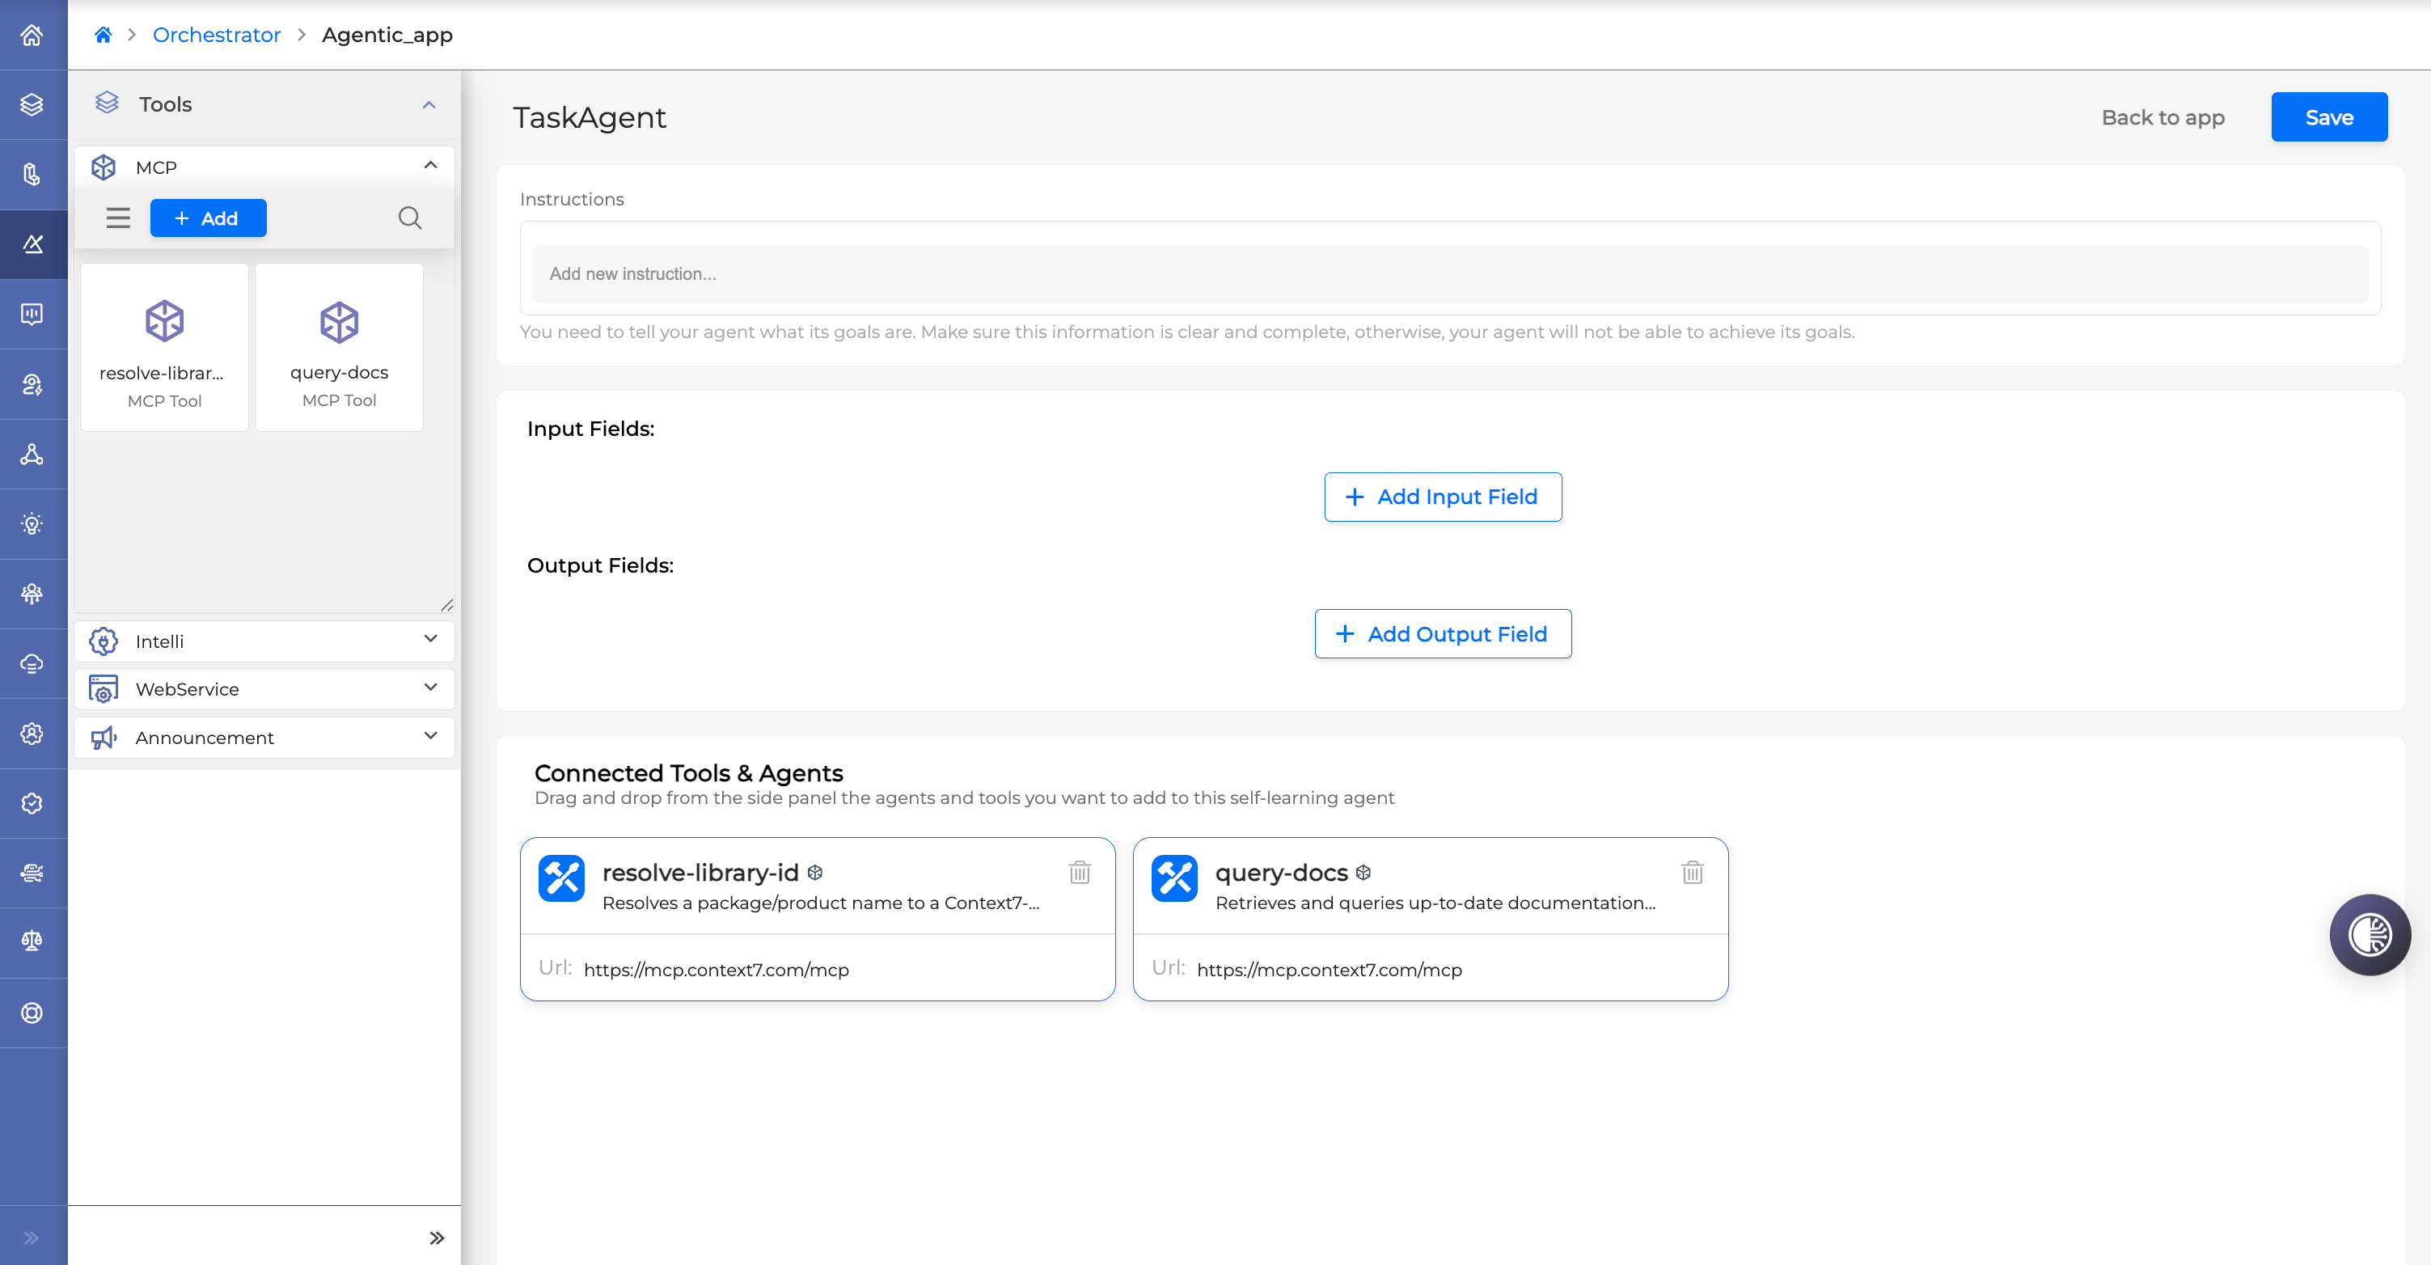Click the lightbulb icon in left sidebar

(32, 524)
